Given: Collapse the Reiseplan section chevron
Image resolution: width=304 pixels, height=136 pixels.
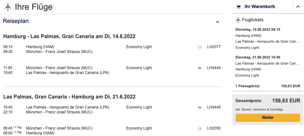Looking at the screenshot, I should pos(218,22).
